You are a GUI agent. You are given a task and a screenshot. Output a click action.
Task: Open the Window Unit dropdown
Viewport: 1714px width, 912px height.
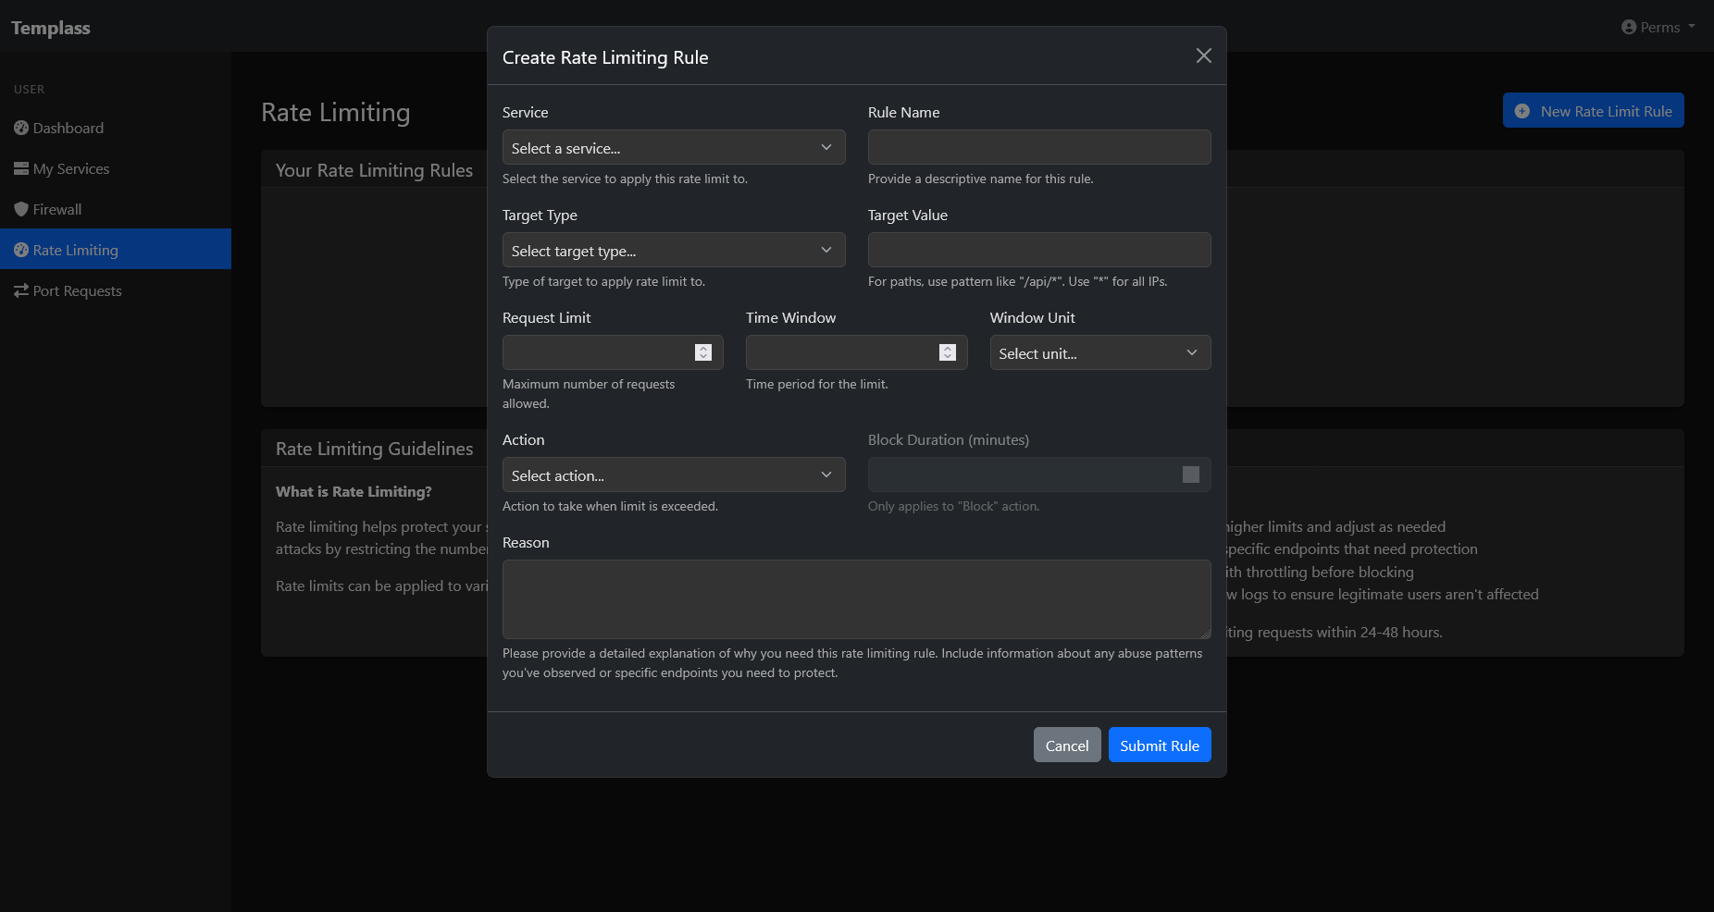1099,353
